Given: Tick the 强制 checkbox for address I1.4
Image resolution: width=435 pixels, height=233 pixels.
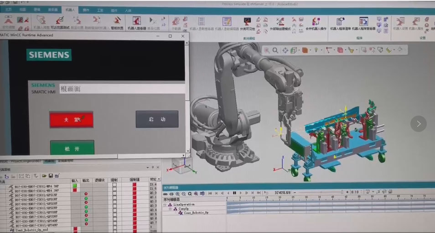Looking at the screenshot, I should pyautogui.click(x=114, y=185).
